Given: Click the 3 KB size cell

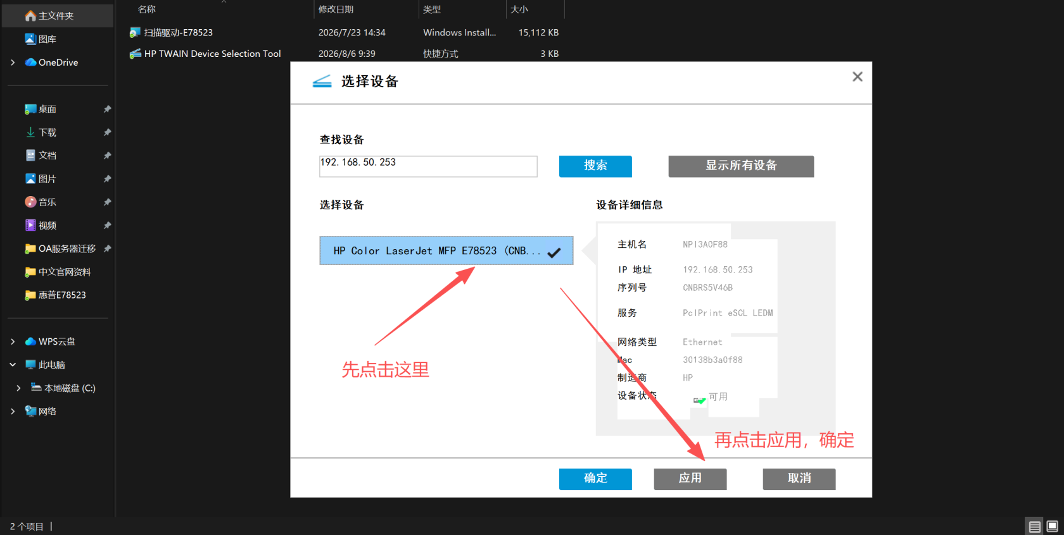Looking at the screenshot, I should point(550,54).
